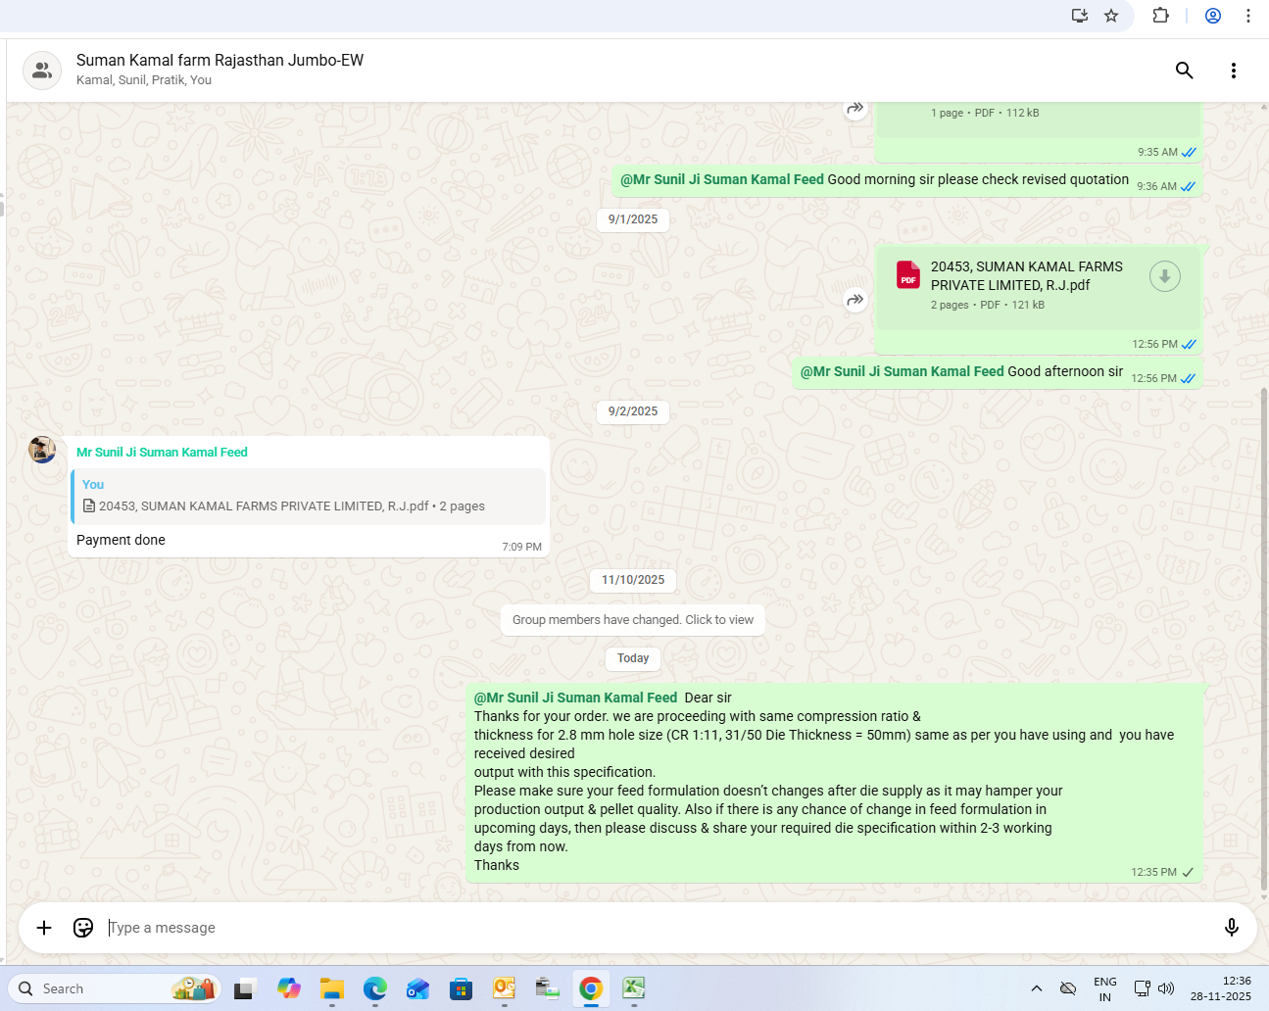Viewport: 1269px width, 1011px height.
Task: Open chat search with magnifier icon
Action: (1184, 71)
